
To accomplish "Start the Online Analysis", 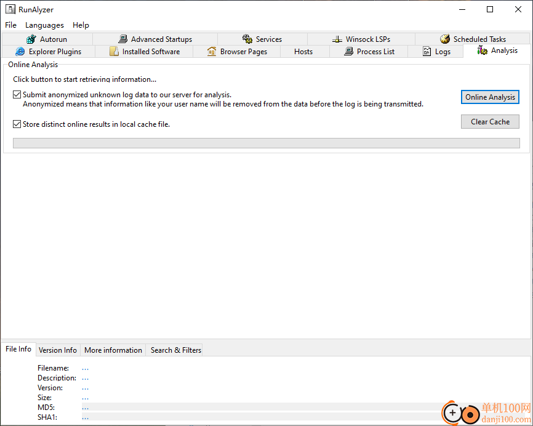I will (490, 97).
